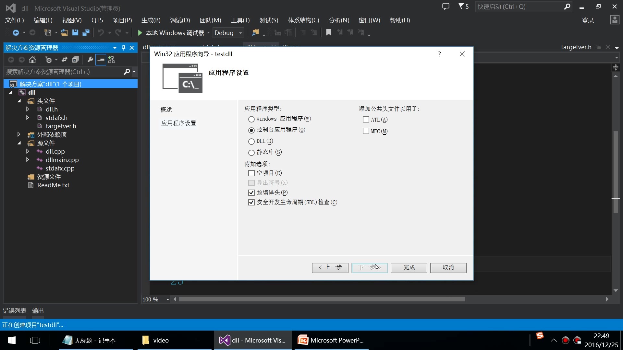Click the 上一步 button
The width and height of the screenshot is (623, 350).
330,268
